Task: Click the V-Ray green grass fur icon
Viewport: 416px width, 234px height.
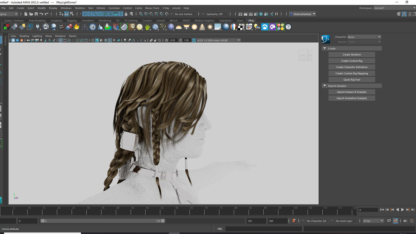Action: [147, 27]
